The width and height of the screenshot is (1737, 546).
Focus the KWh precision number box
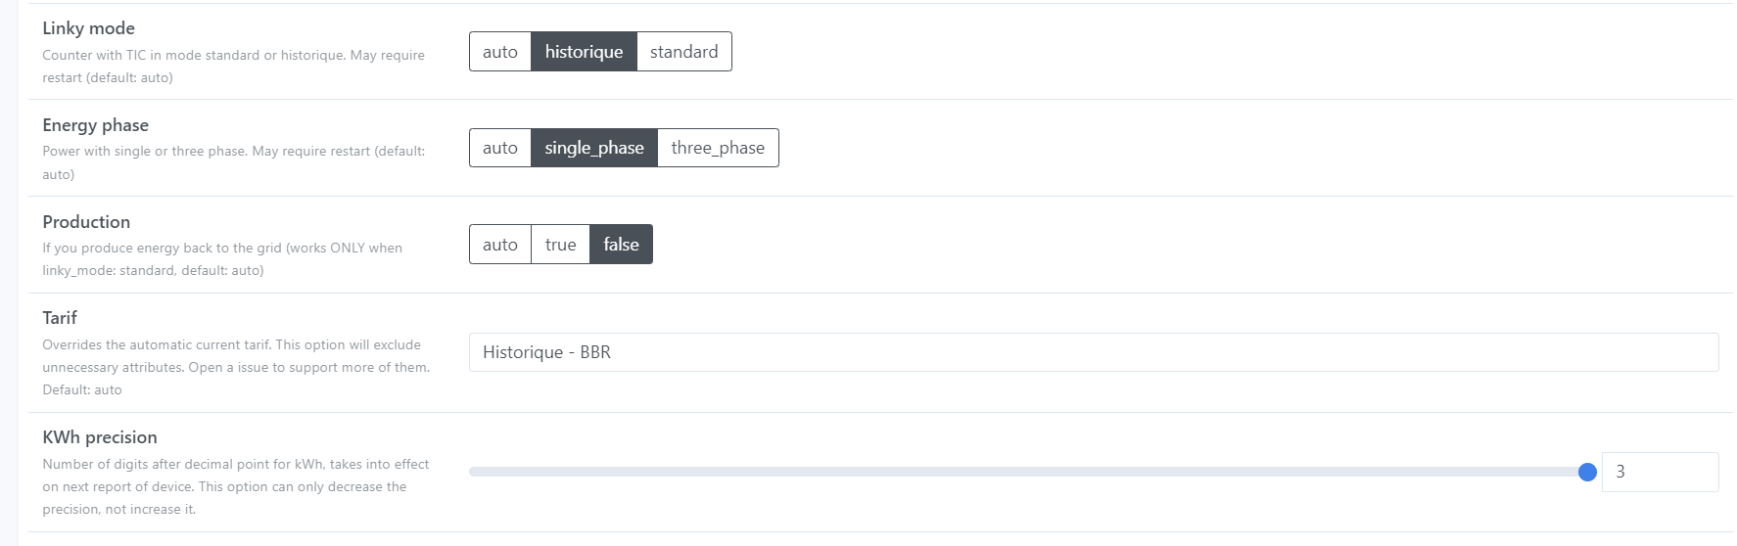coord(1659,472)
